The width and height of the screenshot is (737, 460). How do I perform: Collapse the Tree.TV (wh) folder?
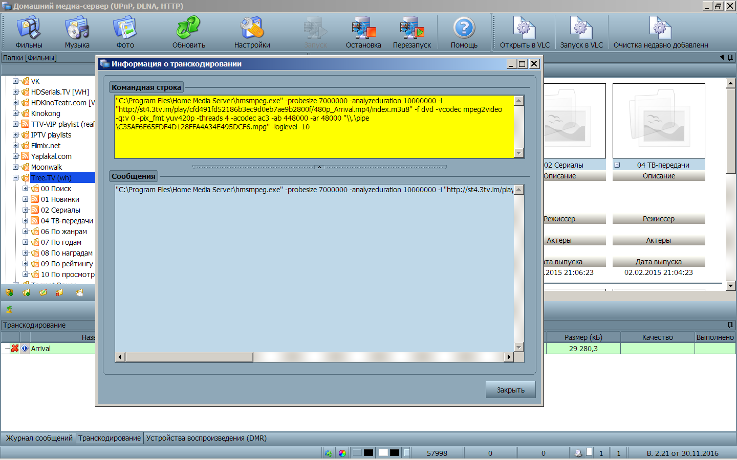[16, 178]
